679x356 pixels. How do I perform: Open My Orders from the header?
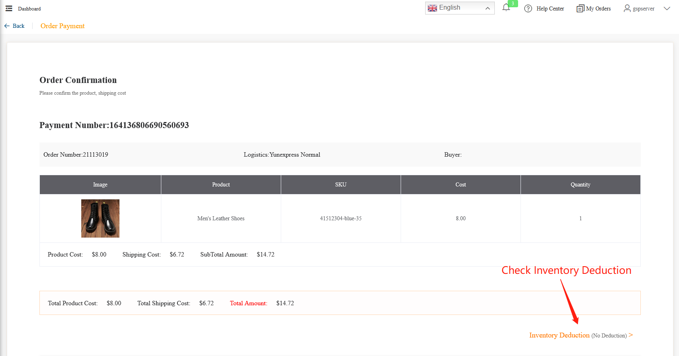tap(598, 8)
